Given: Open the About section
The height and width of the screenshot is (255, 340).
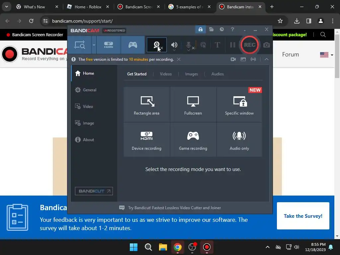Looking at the screenshot, I should 94,140.
